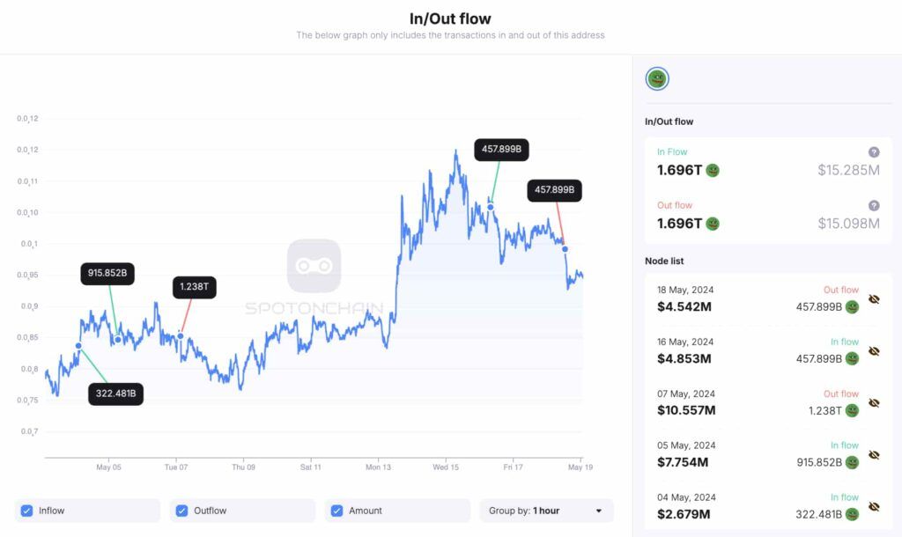The width and height of the screenshot is (902, 537).
Task: Click the PEPE icon beside Out flow 1.696T
Action: tap(712, 224)
